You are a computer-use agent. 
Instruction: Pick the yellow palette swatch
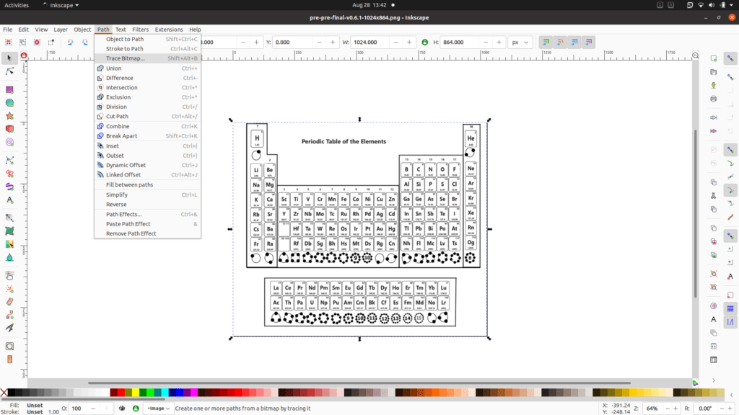coord(136,393)
